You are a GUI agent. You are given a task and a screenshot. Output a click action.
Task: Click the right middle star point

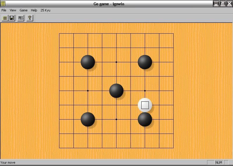coord(145,91)
